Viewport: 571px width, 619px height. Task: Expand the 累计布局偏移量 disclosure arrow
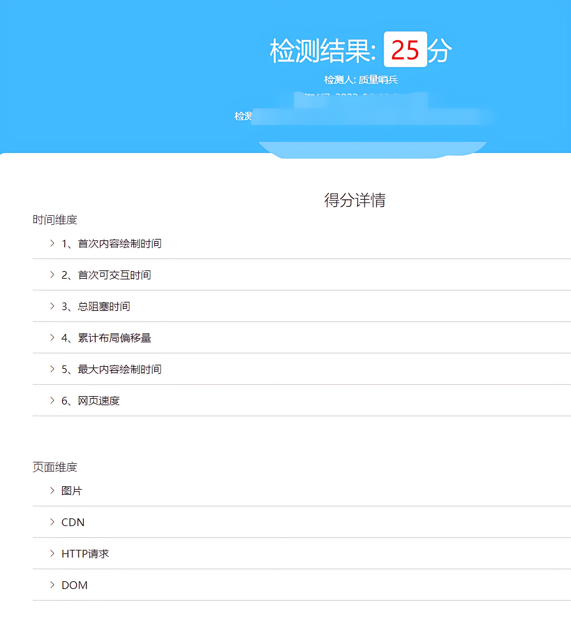coord(52,338)
